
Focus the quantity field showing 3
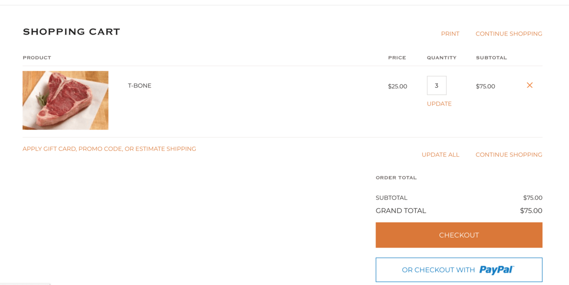pos(437,86)
